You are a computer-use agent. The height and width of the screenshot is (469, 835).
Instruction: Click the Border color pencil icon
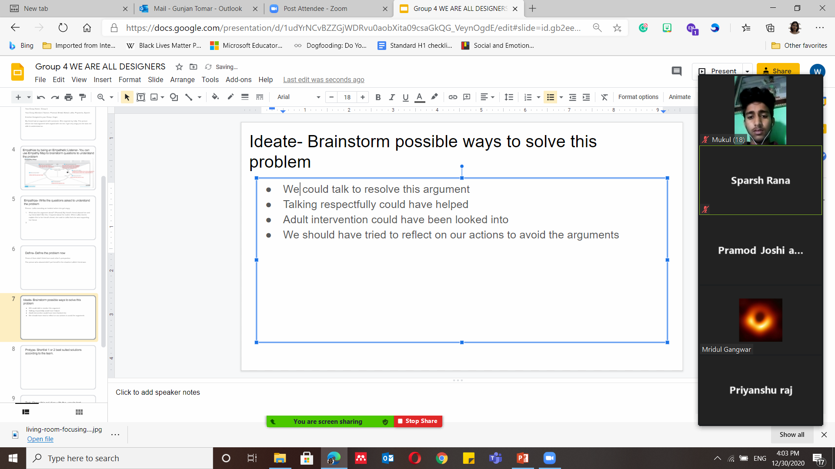coord(230,97)
